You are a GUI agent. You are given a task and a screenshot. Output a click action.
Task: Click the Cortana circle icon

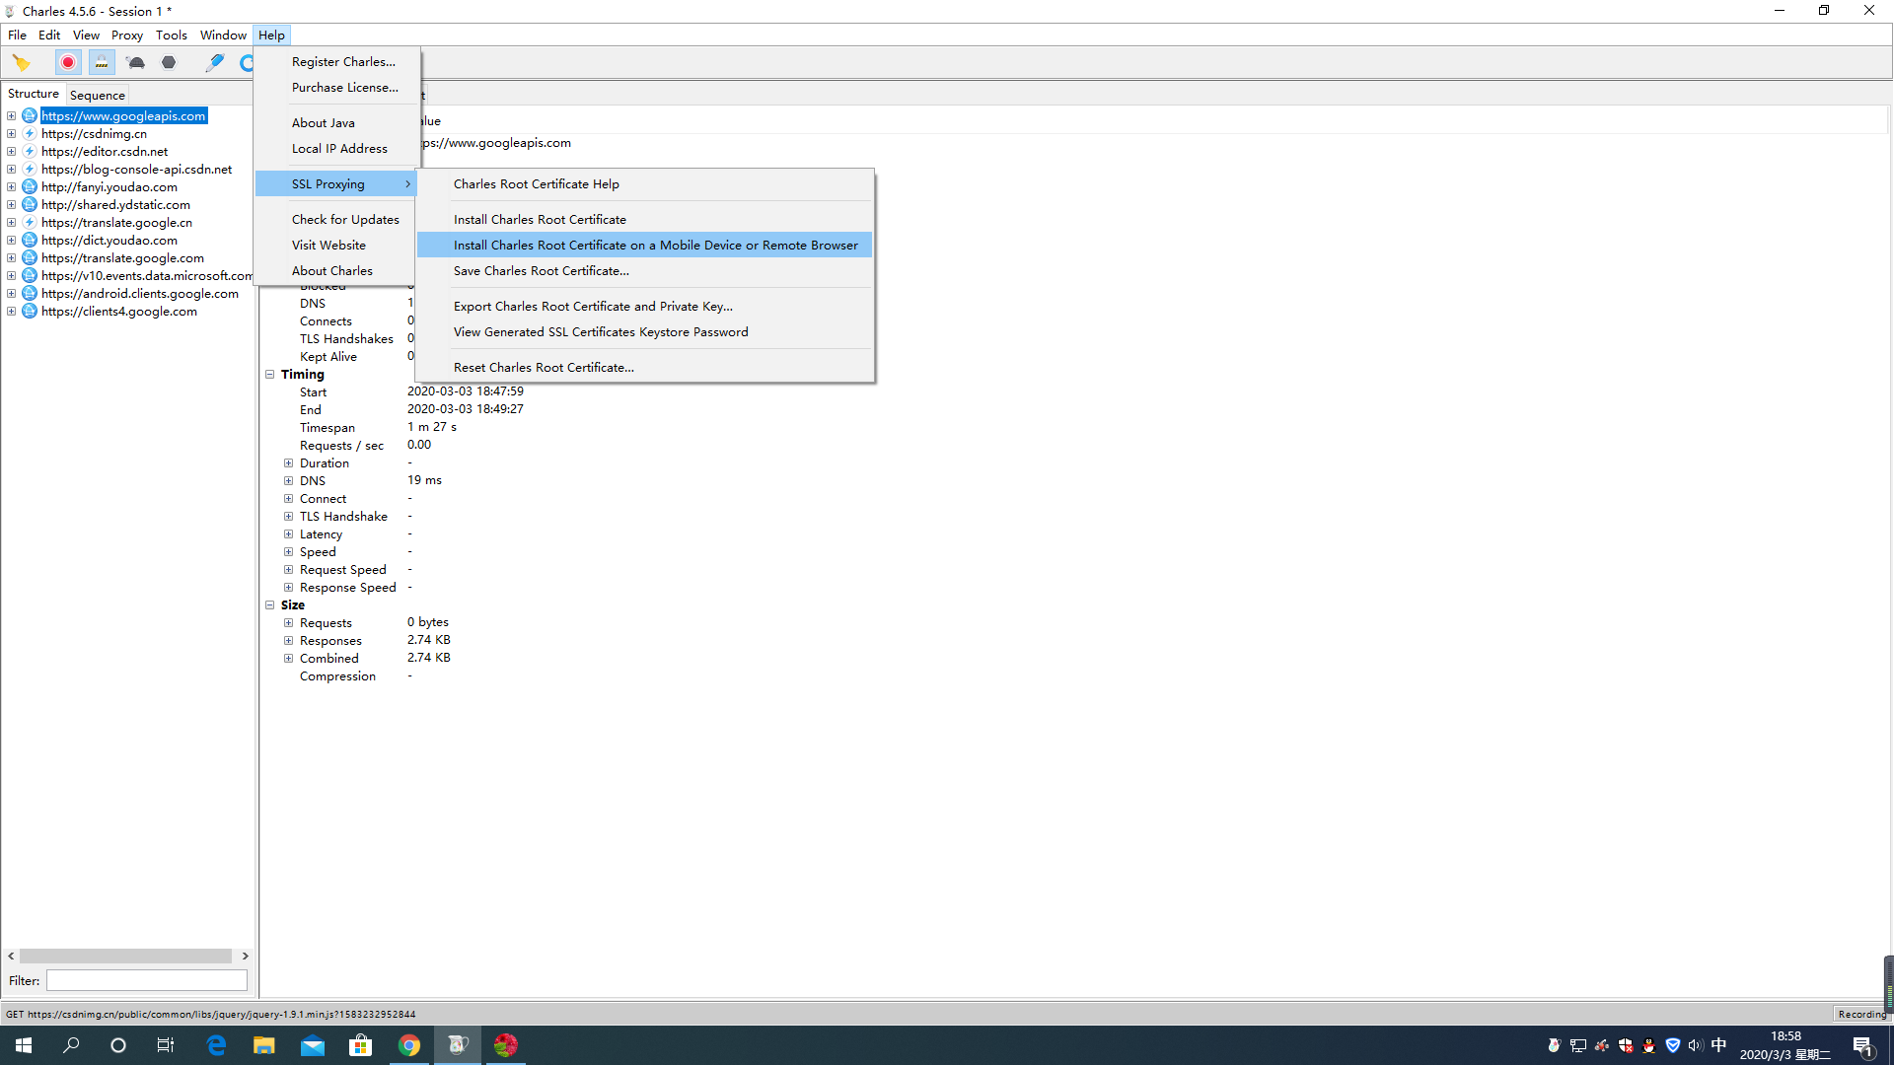(118, 1045)
